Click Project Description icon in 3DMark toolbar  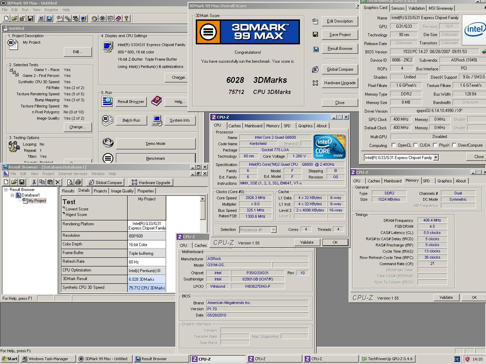tap(60, 18)
